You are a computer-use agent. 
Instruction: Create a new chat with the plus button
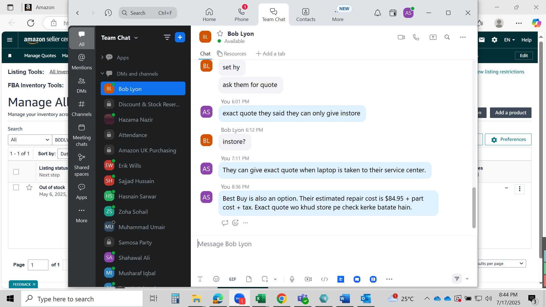pos(180,37)
